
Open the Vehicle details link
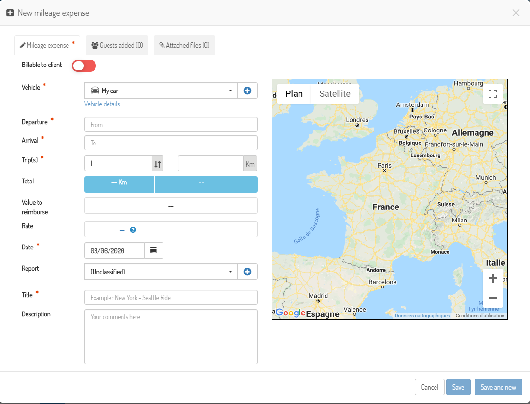point(102,104)
